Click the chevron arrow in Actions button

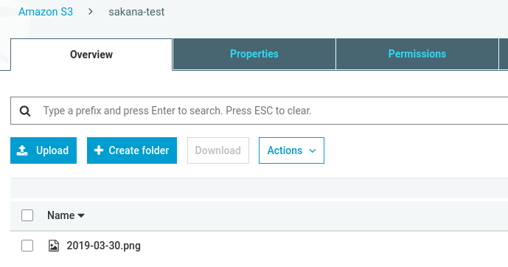click(x=313, y=150)
